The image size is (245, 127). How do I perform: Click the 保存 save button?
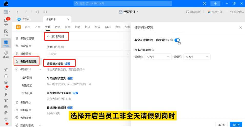236,125
